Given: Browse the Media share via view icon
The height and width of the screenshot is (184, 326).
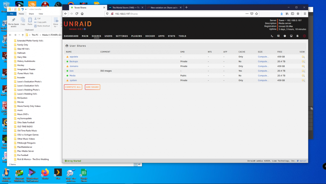Looking at the screenshot, I should coord(303,75).
